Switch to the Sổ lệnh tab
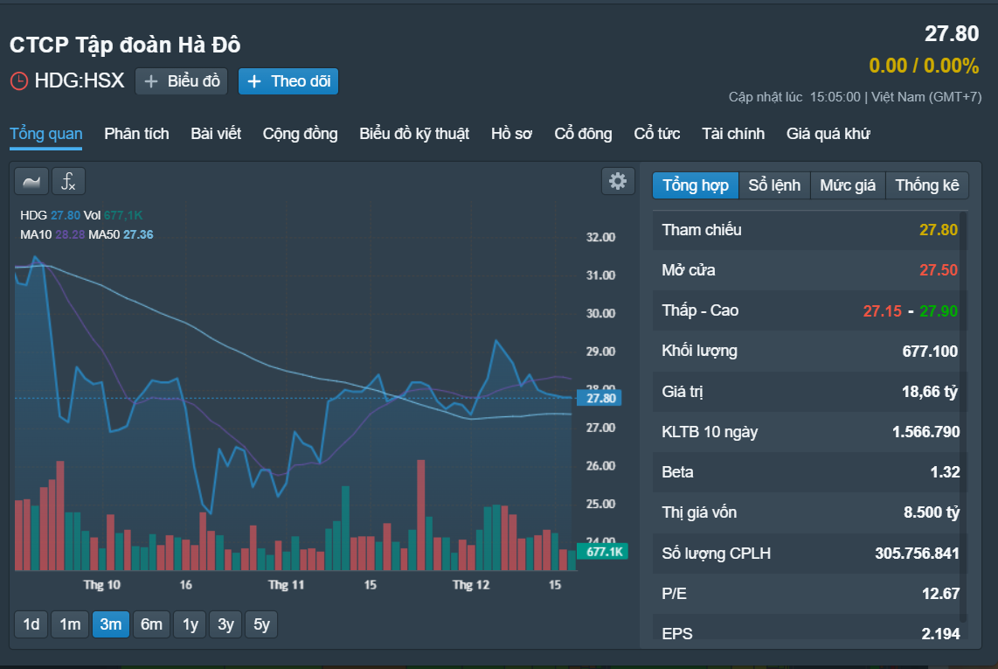The height and width of the screenshot is (669, 998). 774,185
